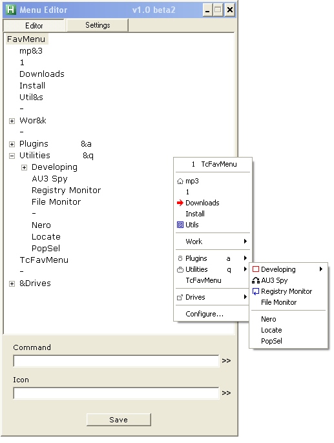Click the blue spiral icon beside Utils

(180, 225)
